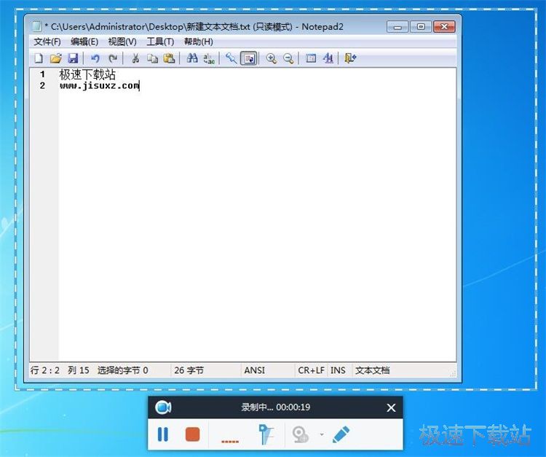The height and width of the screenshot is (457, 546).
Task: Click the New document toolbar icon
Action: [39, 58]
